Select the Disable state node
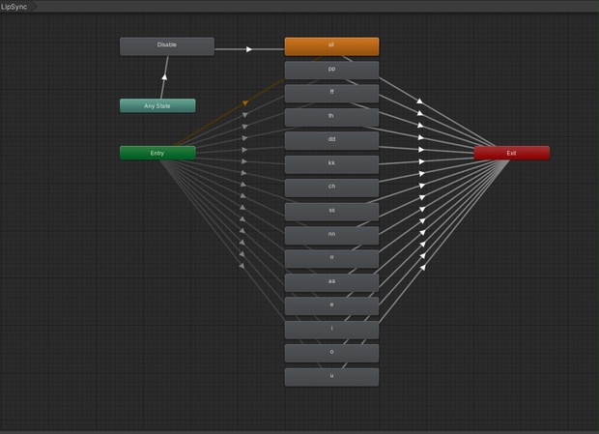The height and width of the screenshot is (434, 599). point(167,46)
